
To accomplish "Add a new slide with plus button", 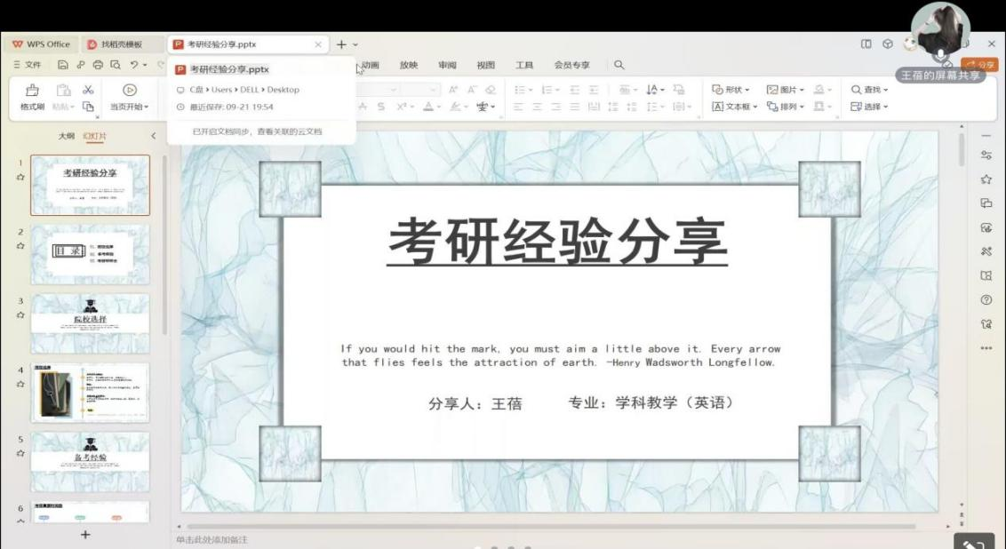I will (x=85, y=534).
